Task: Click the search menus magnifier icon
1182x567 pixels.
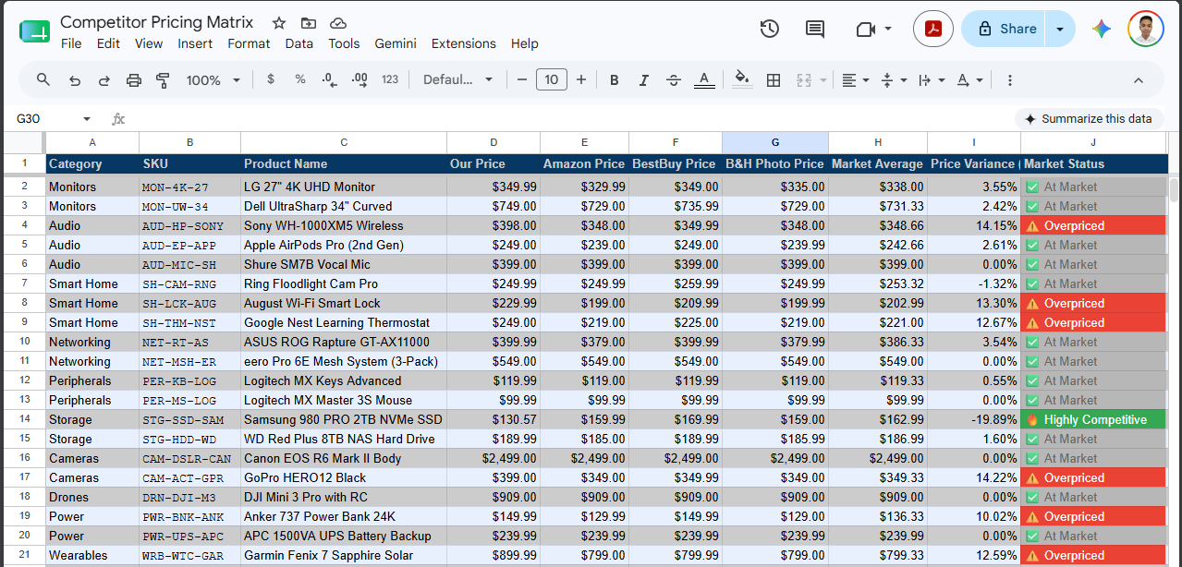Action: tap(43, 80)
